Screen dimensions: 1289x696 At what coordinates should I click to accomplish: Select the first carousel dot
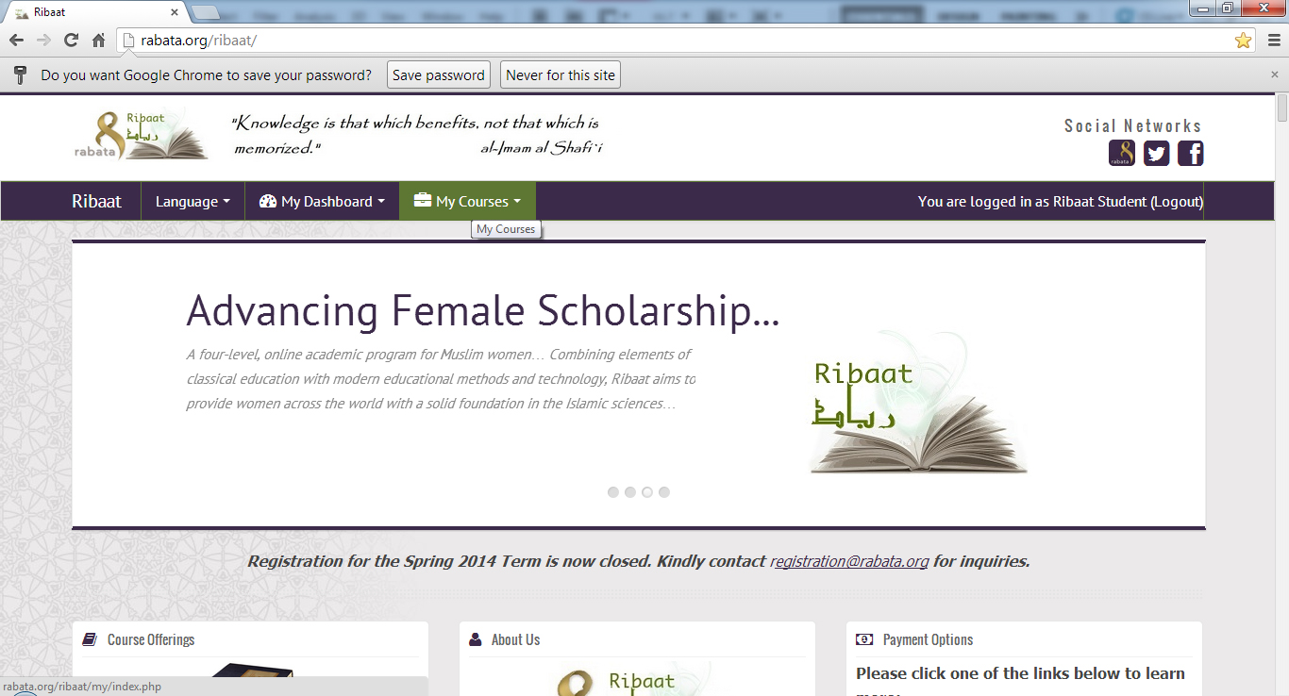(x=613, y=492)
